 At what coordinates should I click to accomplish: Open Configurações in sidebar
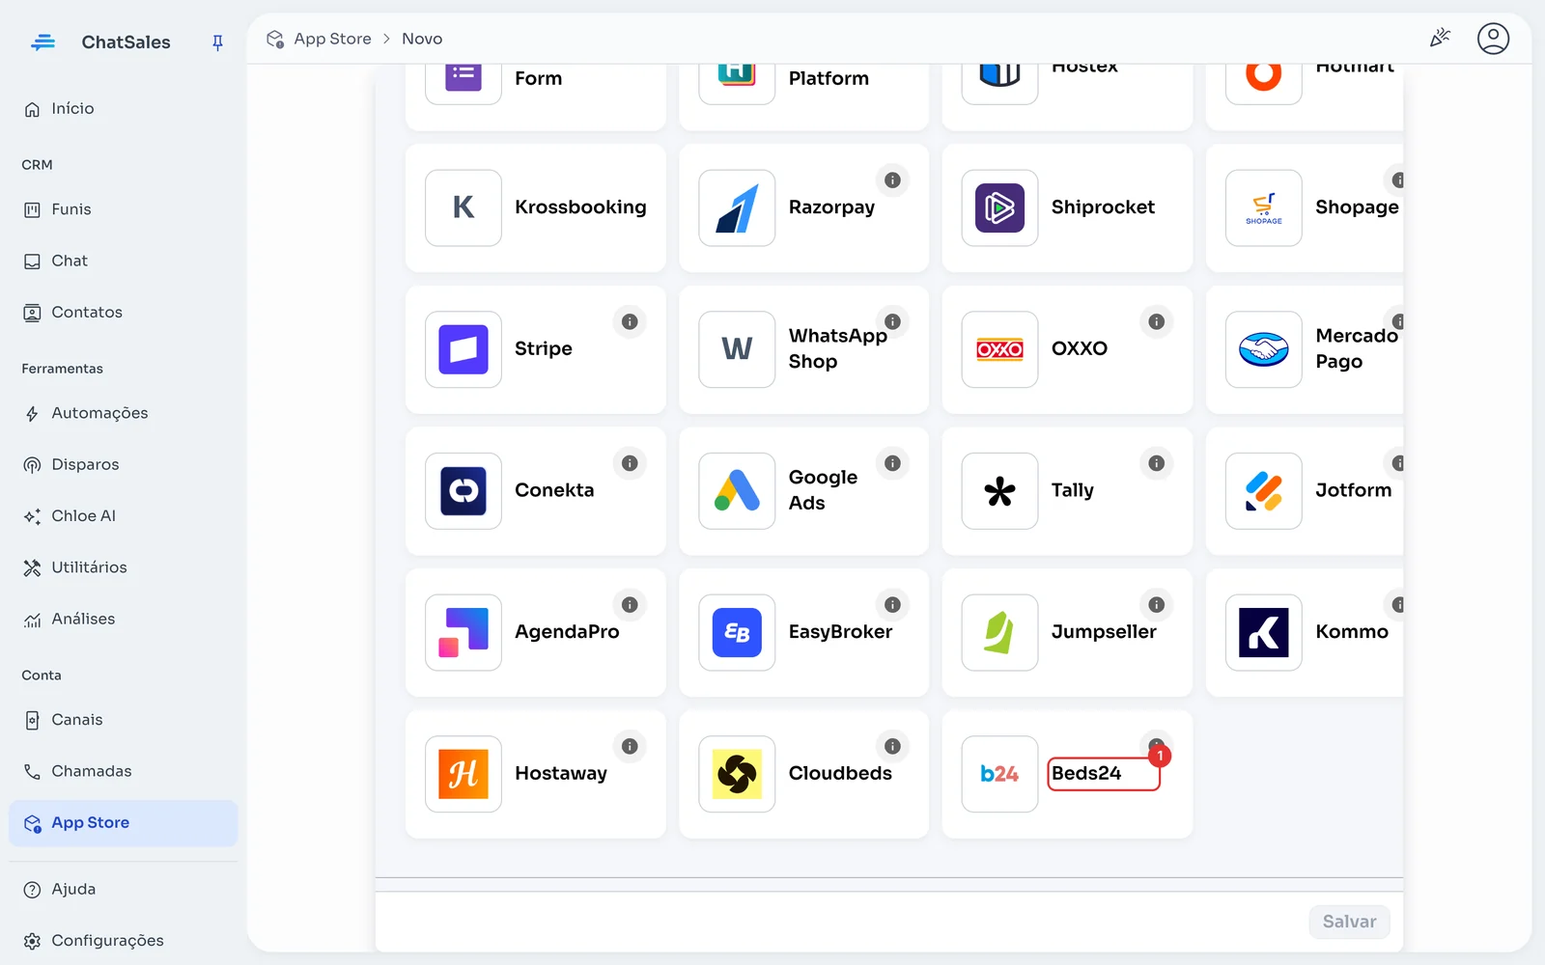[x=123, y=941]
